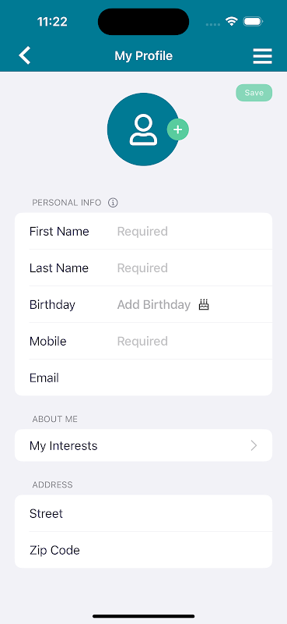Viewport: 287px width, 624px height.
Task: Select the Street address field
Action: click(143, 513)
